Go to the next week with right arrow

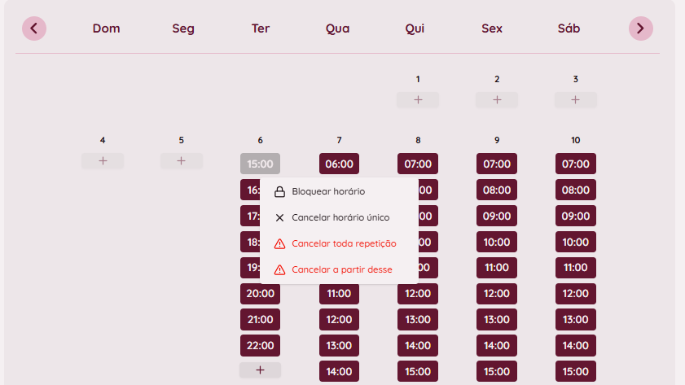[x=641, y=28]
